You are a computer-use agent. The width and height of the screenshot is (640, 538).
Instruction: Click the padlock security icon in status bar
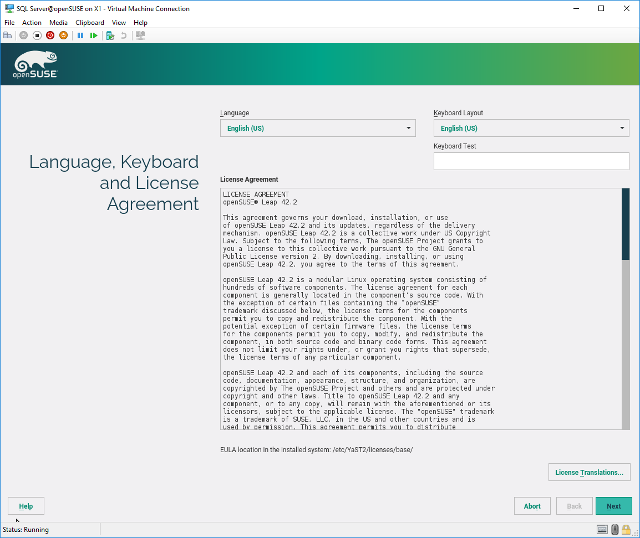point(626,530)
